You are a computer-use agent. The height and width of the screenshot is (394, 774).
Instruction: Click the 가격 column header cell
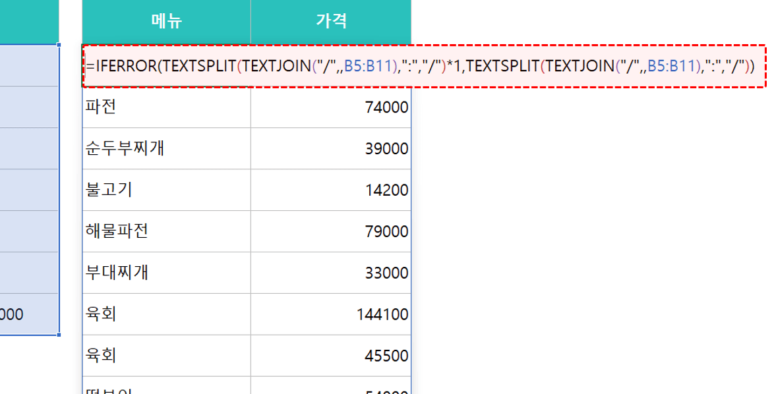click(x=330, y=22)
